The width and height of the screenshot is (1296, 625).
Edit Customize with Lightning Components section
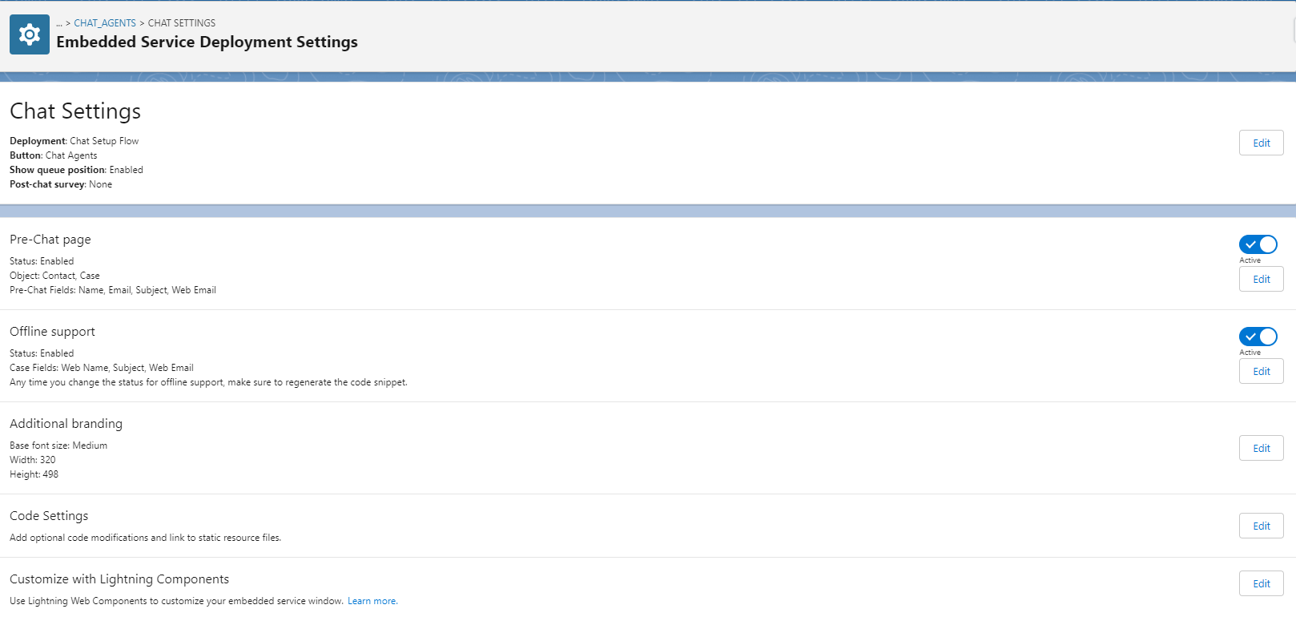(x=1261, y=583)
